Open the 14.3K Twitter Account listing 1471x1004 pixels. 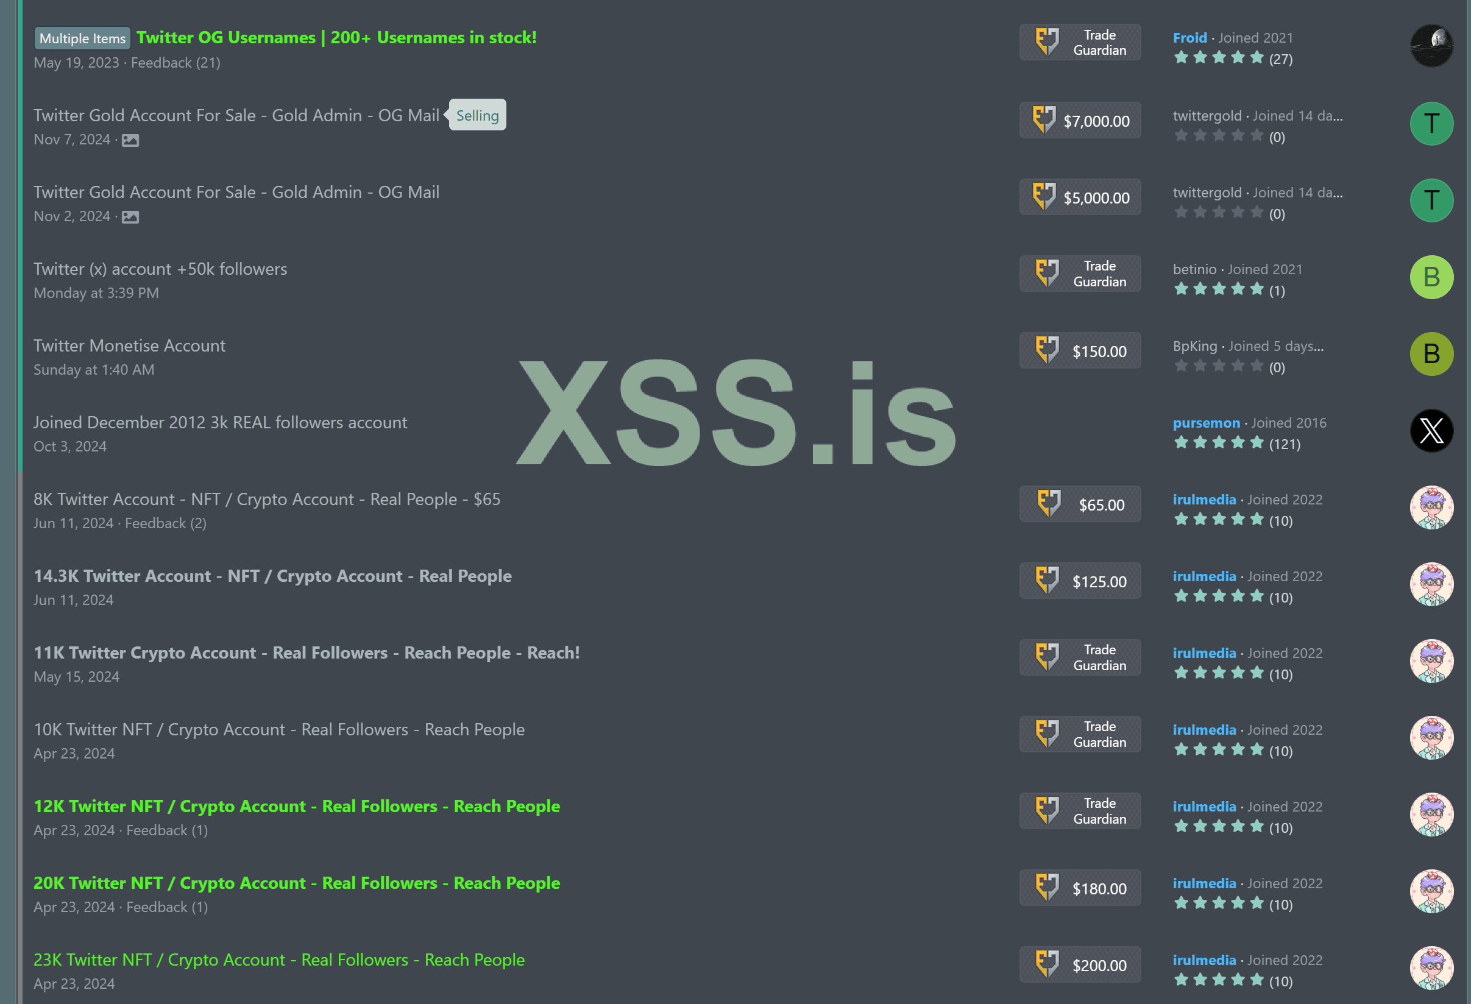[272, 576]
